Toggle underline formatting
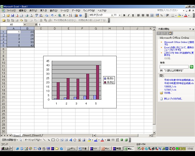This screenshot has height=156, width=195. (133, 15)
